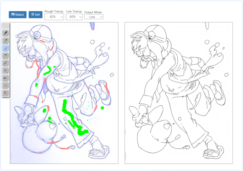Screen dimensions: 243x171
Task: Select the straight line tool
Action: click(x=5, y=63)
